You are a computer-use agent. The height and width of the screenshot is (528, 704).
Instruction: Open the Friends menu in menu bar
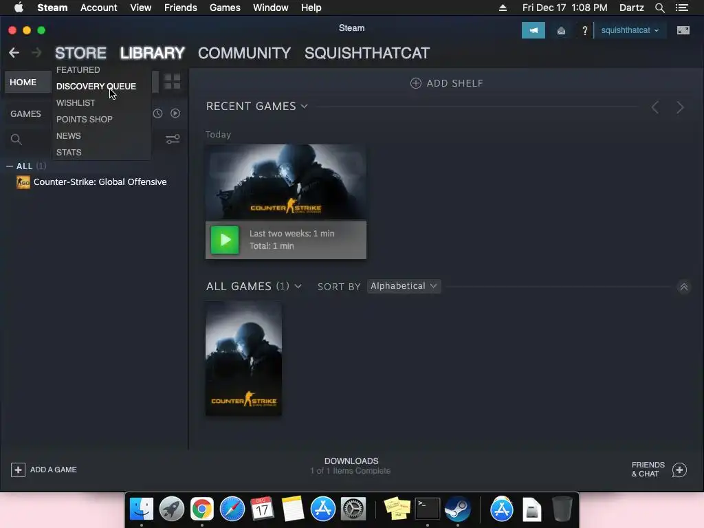click(x=181, y=8)
